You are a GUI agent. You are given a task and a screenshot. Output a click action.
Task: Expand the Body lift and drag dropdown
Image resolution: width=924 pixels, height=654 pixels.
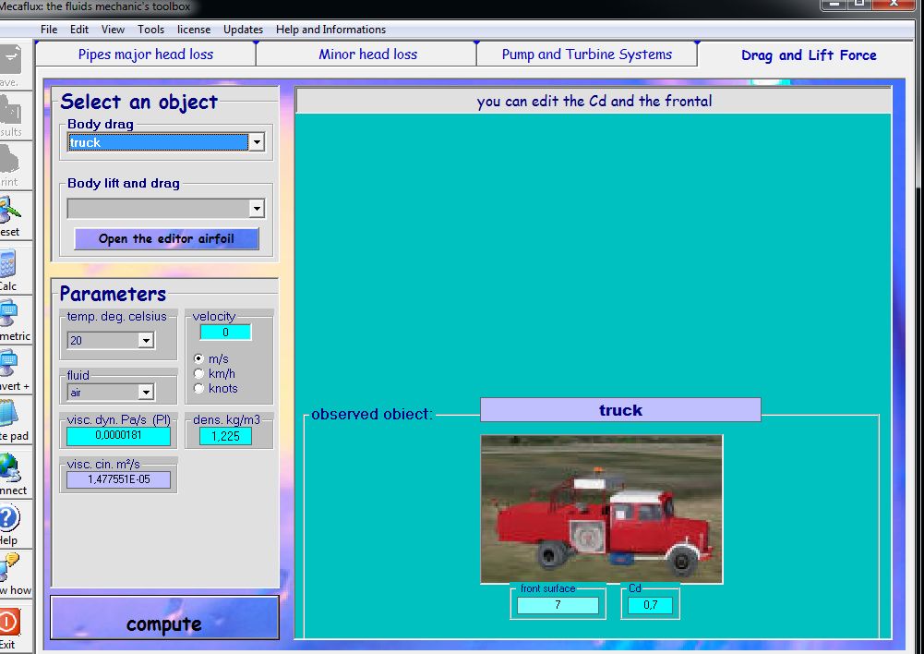257,209
